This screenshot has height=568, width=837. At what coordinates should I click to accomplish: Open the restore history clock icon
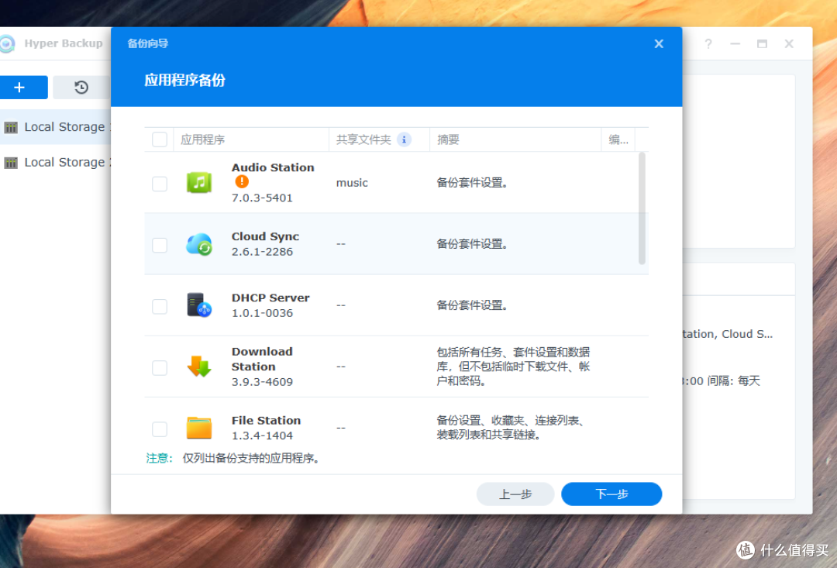[x=81, y=87]
